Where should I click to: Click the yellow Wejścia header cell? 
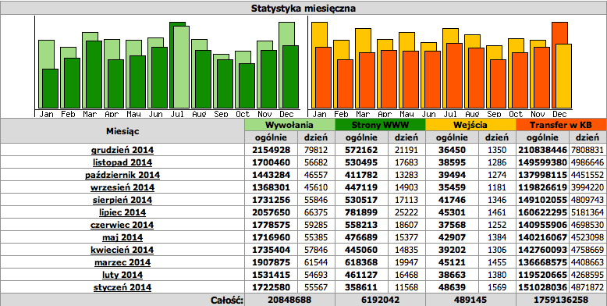pos(470,125)
